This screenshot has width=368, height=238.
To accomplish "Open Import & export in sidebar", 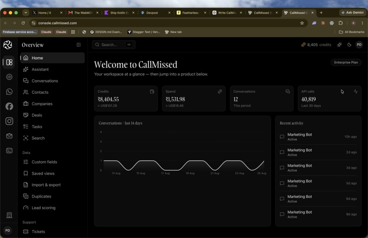I will (53, 185).
